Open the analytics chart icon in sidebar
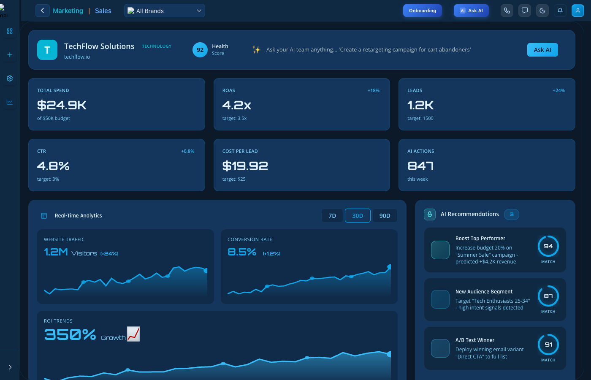The image size is (591, 380). (10, 102)
